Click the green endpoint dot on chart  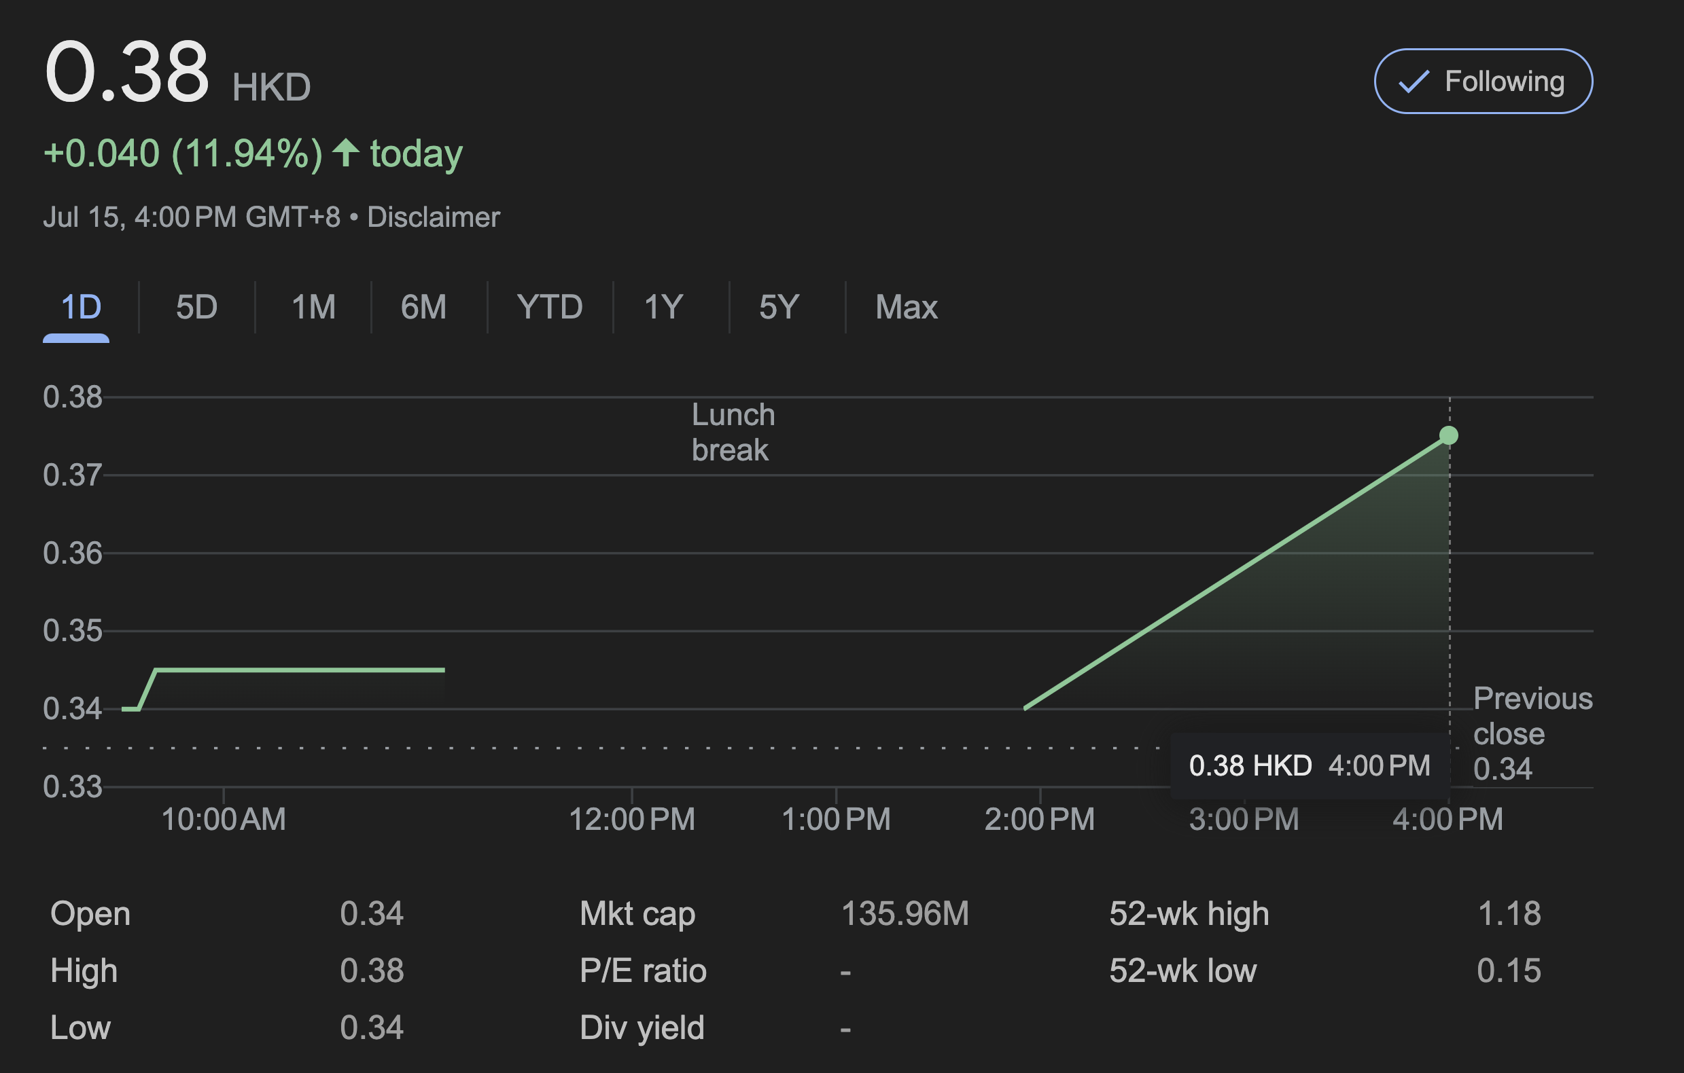pyautogui.click(x=1449, y=435)
